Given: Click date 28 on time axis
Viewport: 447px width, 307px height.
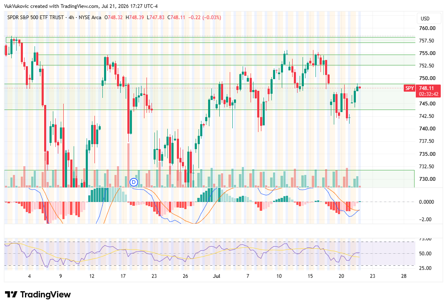Looking at the screenshot, I should pos(404,276).
